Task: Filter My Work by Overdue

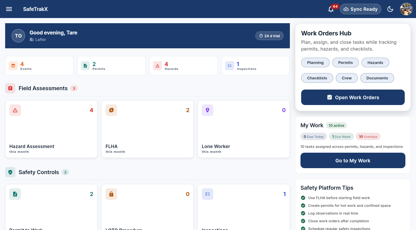Action: click(x=368, y=137)
